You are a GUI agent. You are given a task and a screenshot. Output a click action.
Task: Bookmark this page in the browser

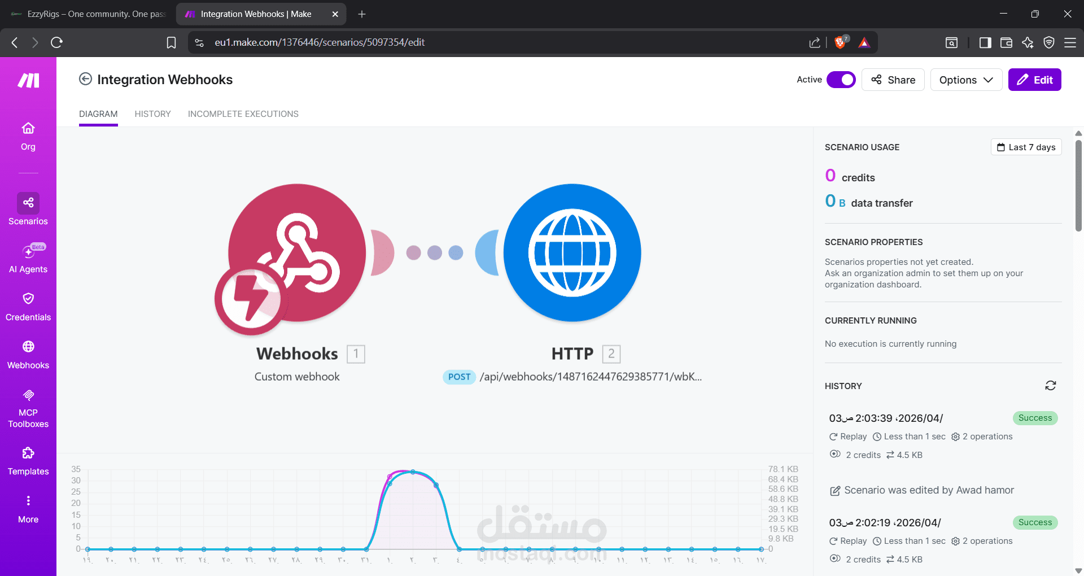coord(171,42)
